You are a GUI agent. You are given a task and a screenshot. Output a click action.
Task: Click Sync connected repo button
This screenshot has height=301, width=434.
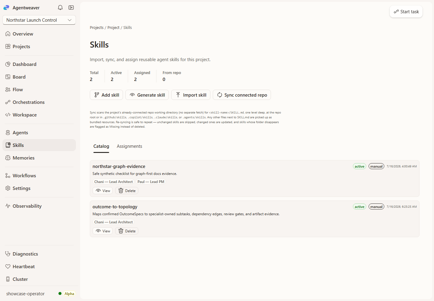coord(242,95)
